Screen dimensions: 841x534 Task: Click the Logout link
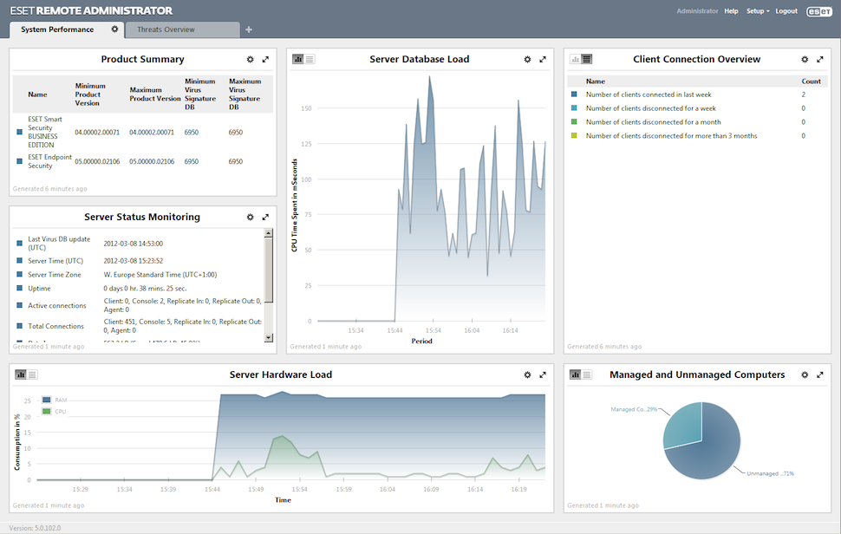click(x=786, y=11)
